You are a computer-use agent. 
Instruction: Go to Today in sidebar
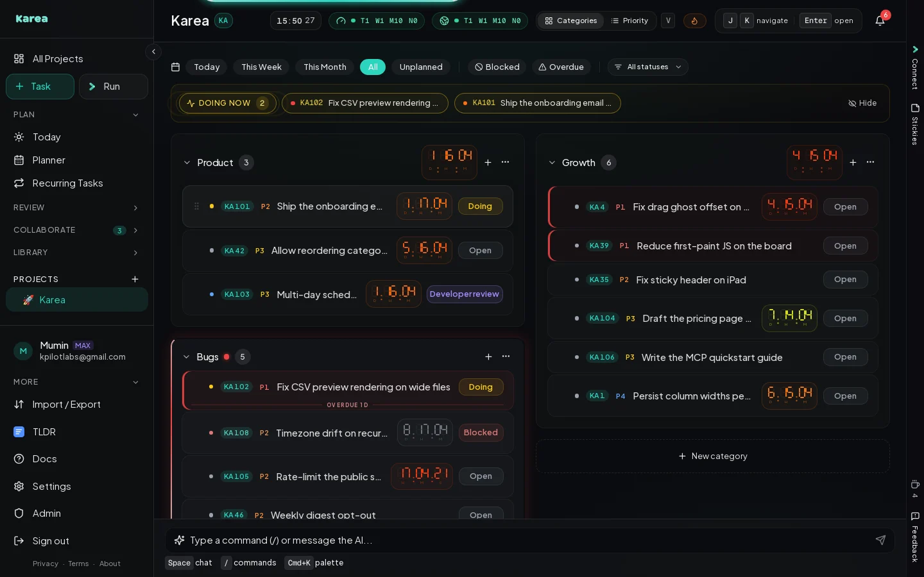pos(77,137)
